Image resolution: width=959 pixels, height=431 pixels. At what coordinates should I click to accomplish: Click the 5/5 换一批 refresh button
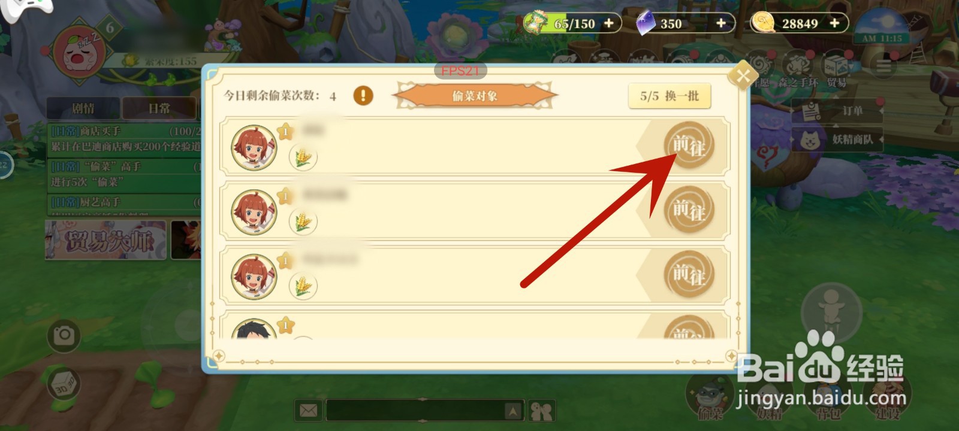click(x=670, y=96)
